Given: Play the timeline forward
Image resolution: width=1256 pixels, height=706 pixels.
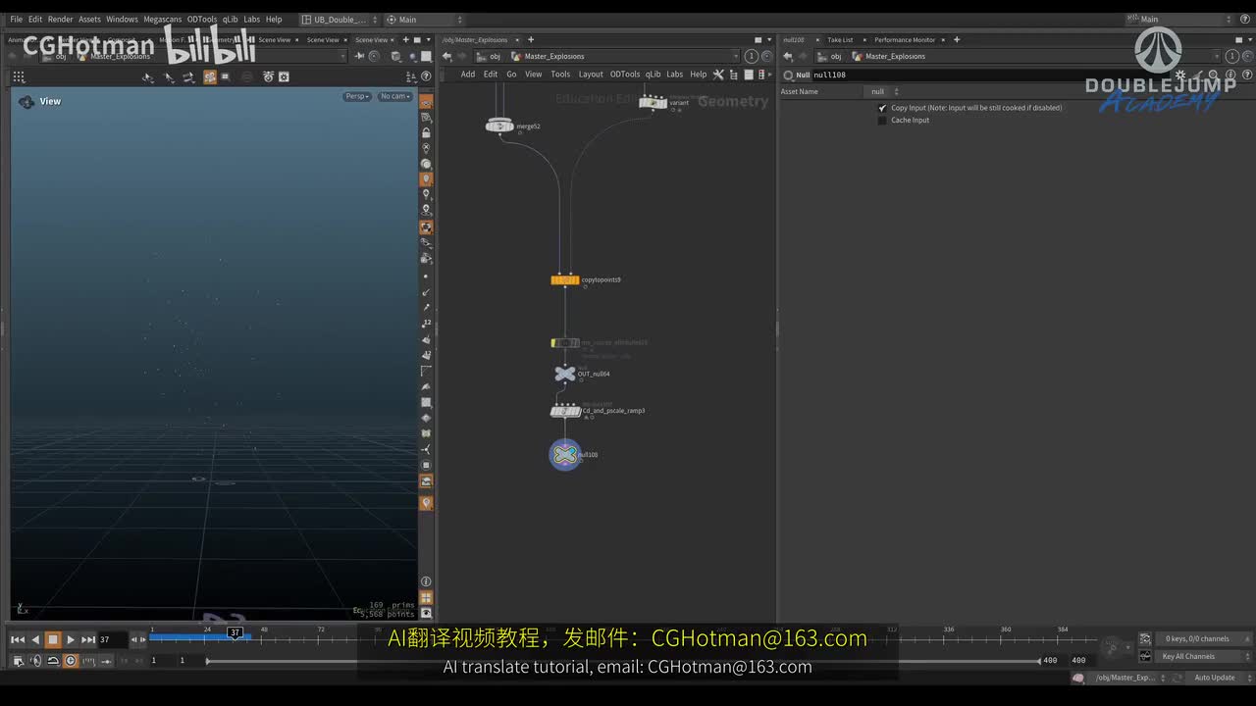Looking at the screenshot, I should (71, 639).
